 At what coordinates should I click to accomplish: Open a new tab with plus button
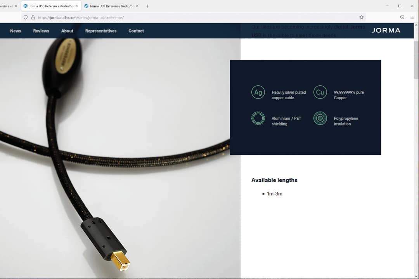(x=147, y=6)
